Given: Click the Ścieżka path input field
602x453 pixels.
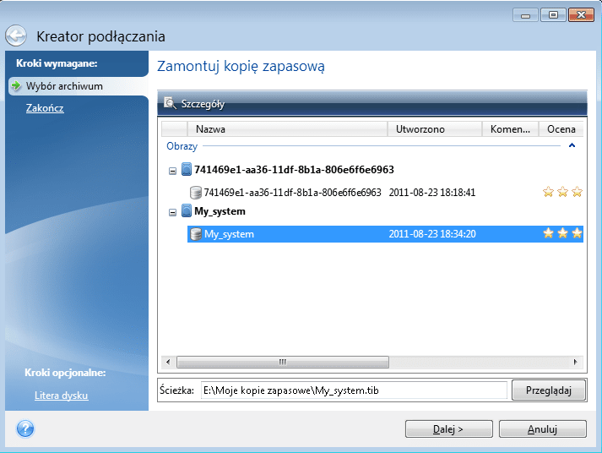Looking at the screenshot, I should (354, 390).
